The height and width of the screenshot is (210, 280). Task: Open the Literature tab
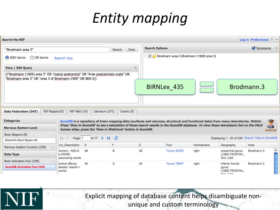click(104, 112)
